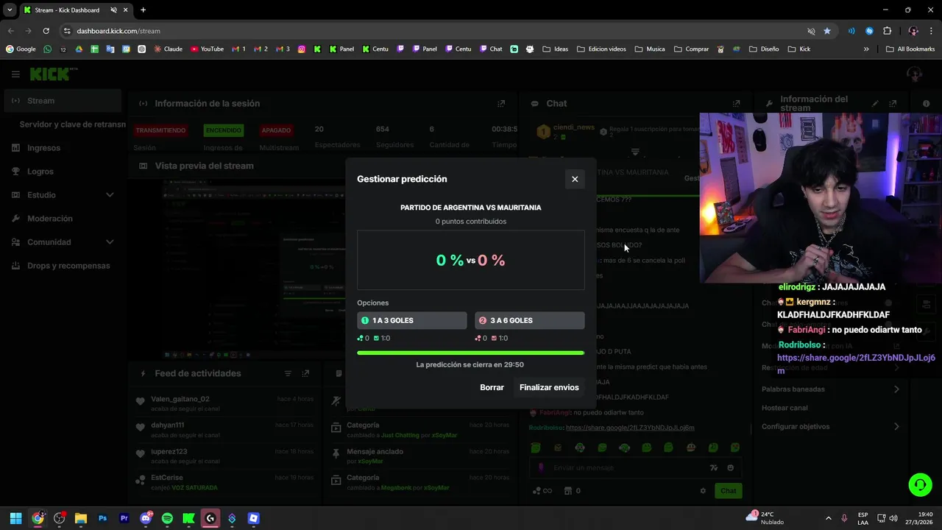The image size is (942, 530).
Task: Open the Ideas bookmarks folder
Action: click(x=555, y=49)
